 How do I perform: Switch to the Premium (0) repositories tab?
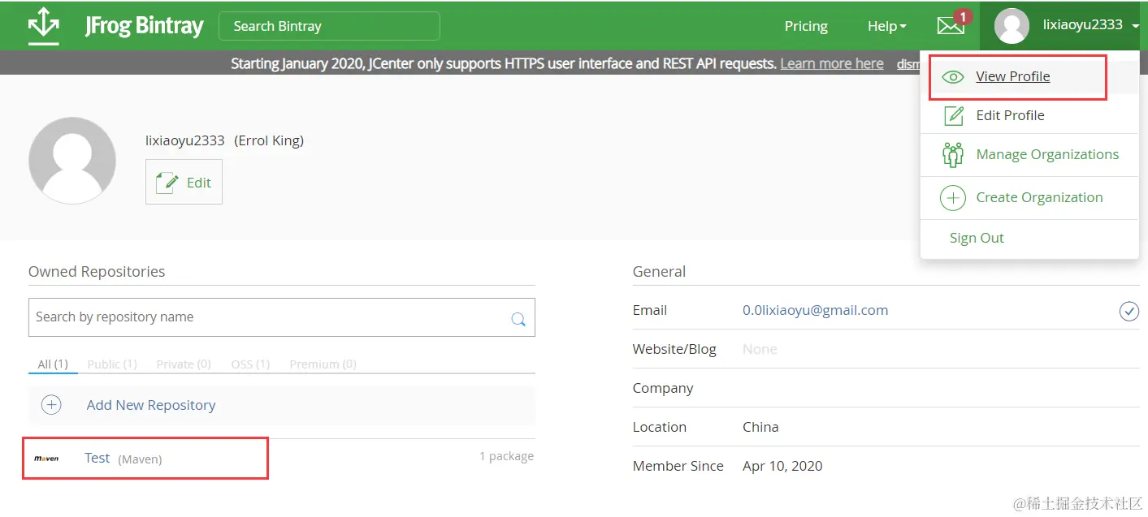click(x=323, y=364)
